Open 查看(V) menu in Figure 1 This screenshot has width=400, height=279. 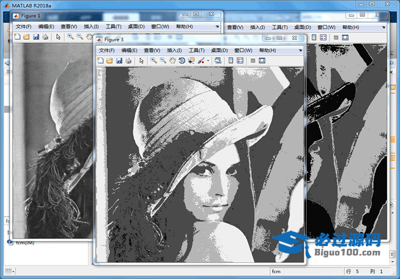coord(69,27)
